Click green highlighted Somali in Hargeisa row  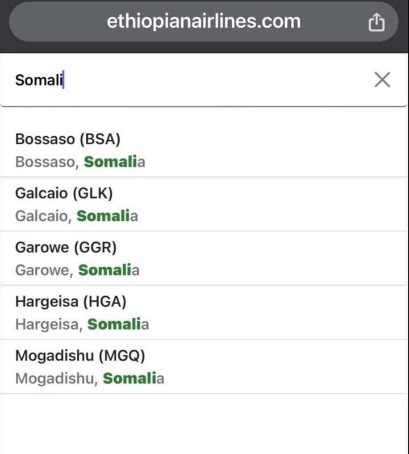(x=114, y=325)
